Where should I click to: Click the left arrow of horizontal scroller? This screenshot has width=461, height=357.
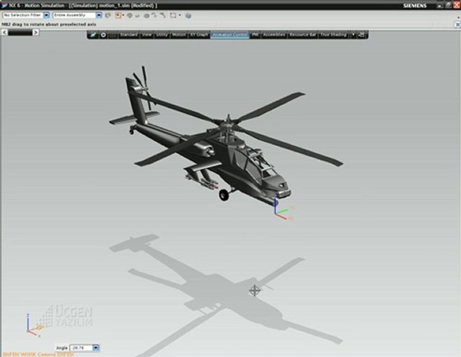pos(4,32)
